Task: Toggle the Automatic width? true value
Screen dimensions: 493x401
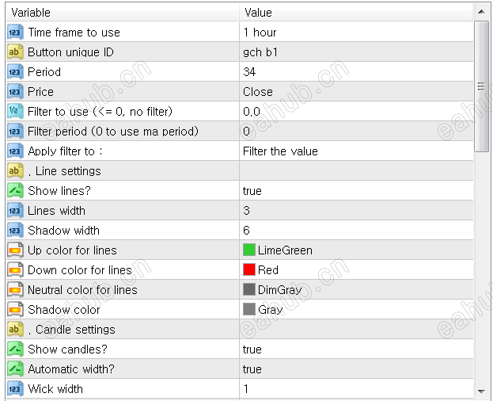Action: click(252, 369)
